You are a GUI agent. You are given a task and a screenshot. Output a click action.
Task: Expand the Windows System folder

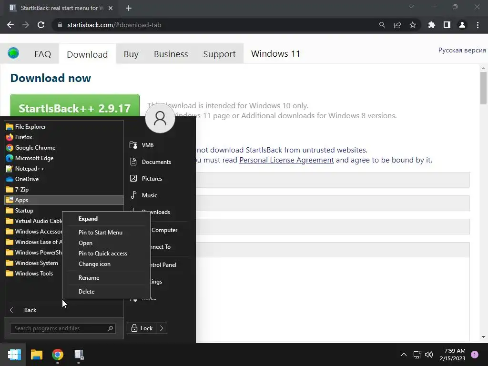point(34,263)
